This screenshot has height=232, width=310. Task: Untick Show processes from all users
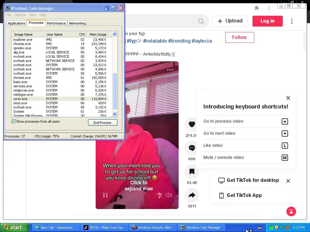(13, 121)
